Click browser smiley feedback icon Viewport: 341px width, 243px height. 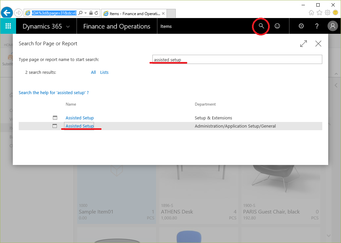[x=335, y=12]
